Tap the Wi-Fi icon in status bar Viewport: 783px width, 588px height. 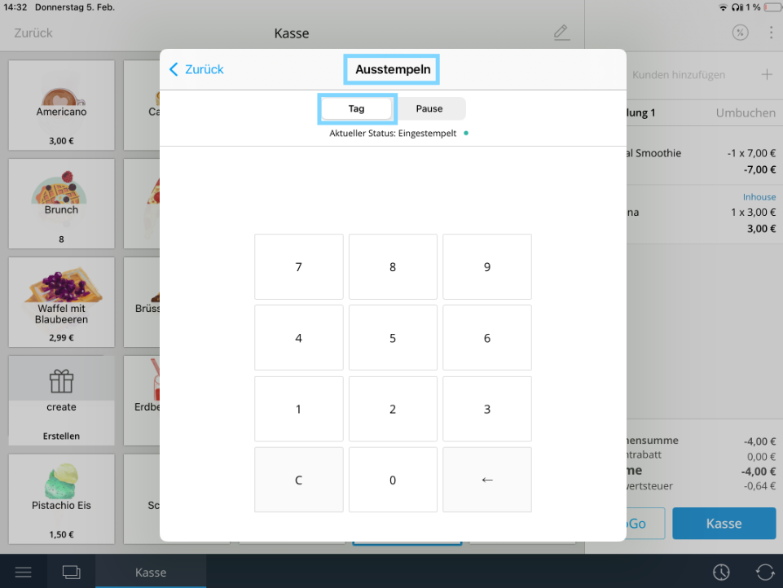pos(723,7)
